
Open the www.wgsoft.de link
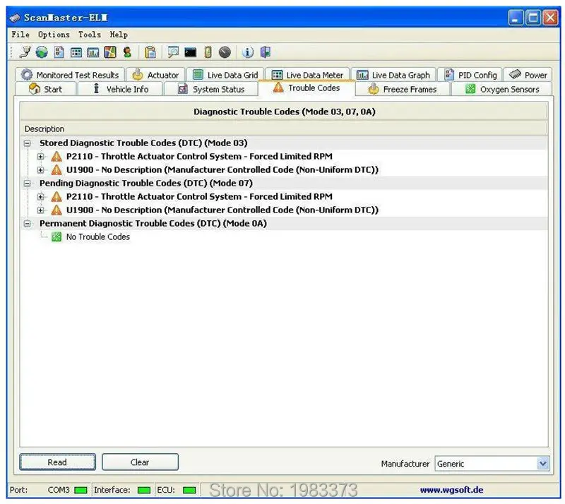[451, 490]
